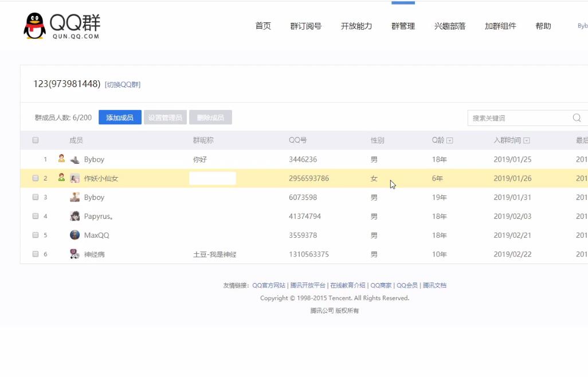Click the nickname edit field in 作妖小仙女's row
588x377 pixels.
213,178
